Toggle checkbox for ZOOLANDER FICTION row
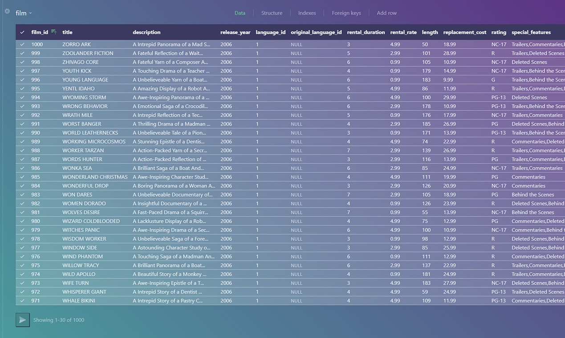The height and width of the screenshot is (338, 565). pyautogui.click(x=22, y=53)
